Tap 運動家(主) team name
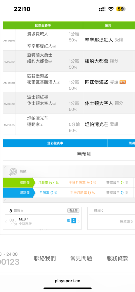This screenshot has height=292, width=135. click(35, 124)
